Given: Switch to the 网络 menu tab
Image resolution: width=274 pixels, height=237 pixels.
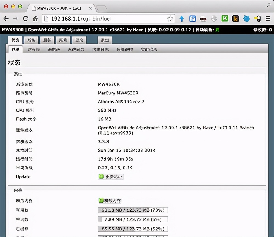Looking at the screenshot, I should point(63,40).
